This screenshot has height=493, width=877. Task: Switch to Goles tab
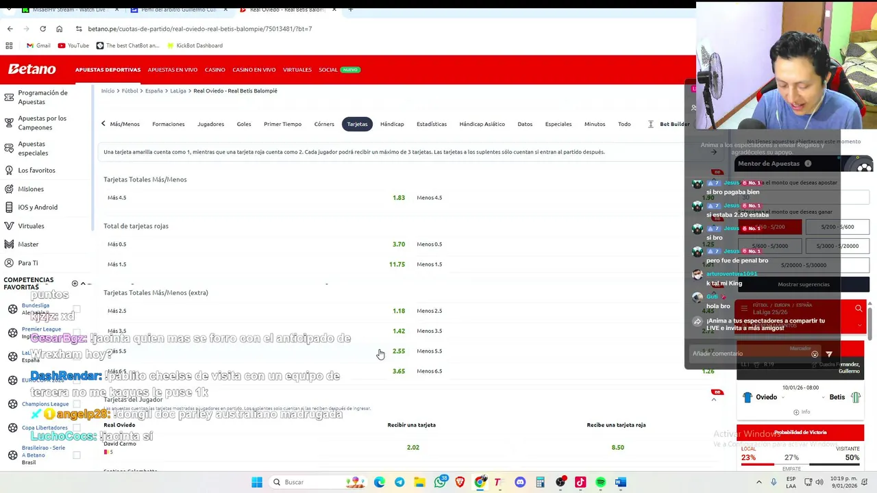[x=244, y=124]
